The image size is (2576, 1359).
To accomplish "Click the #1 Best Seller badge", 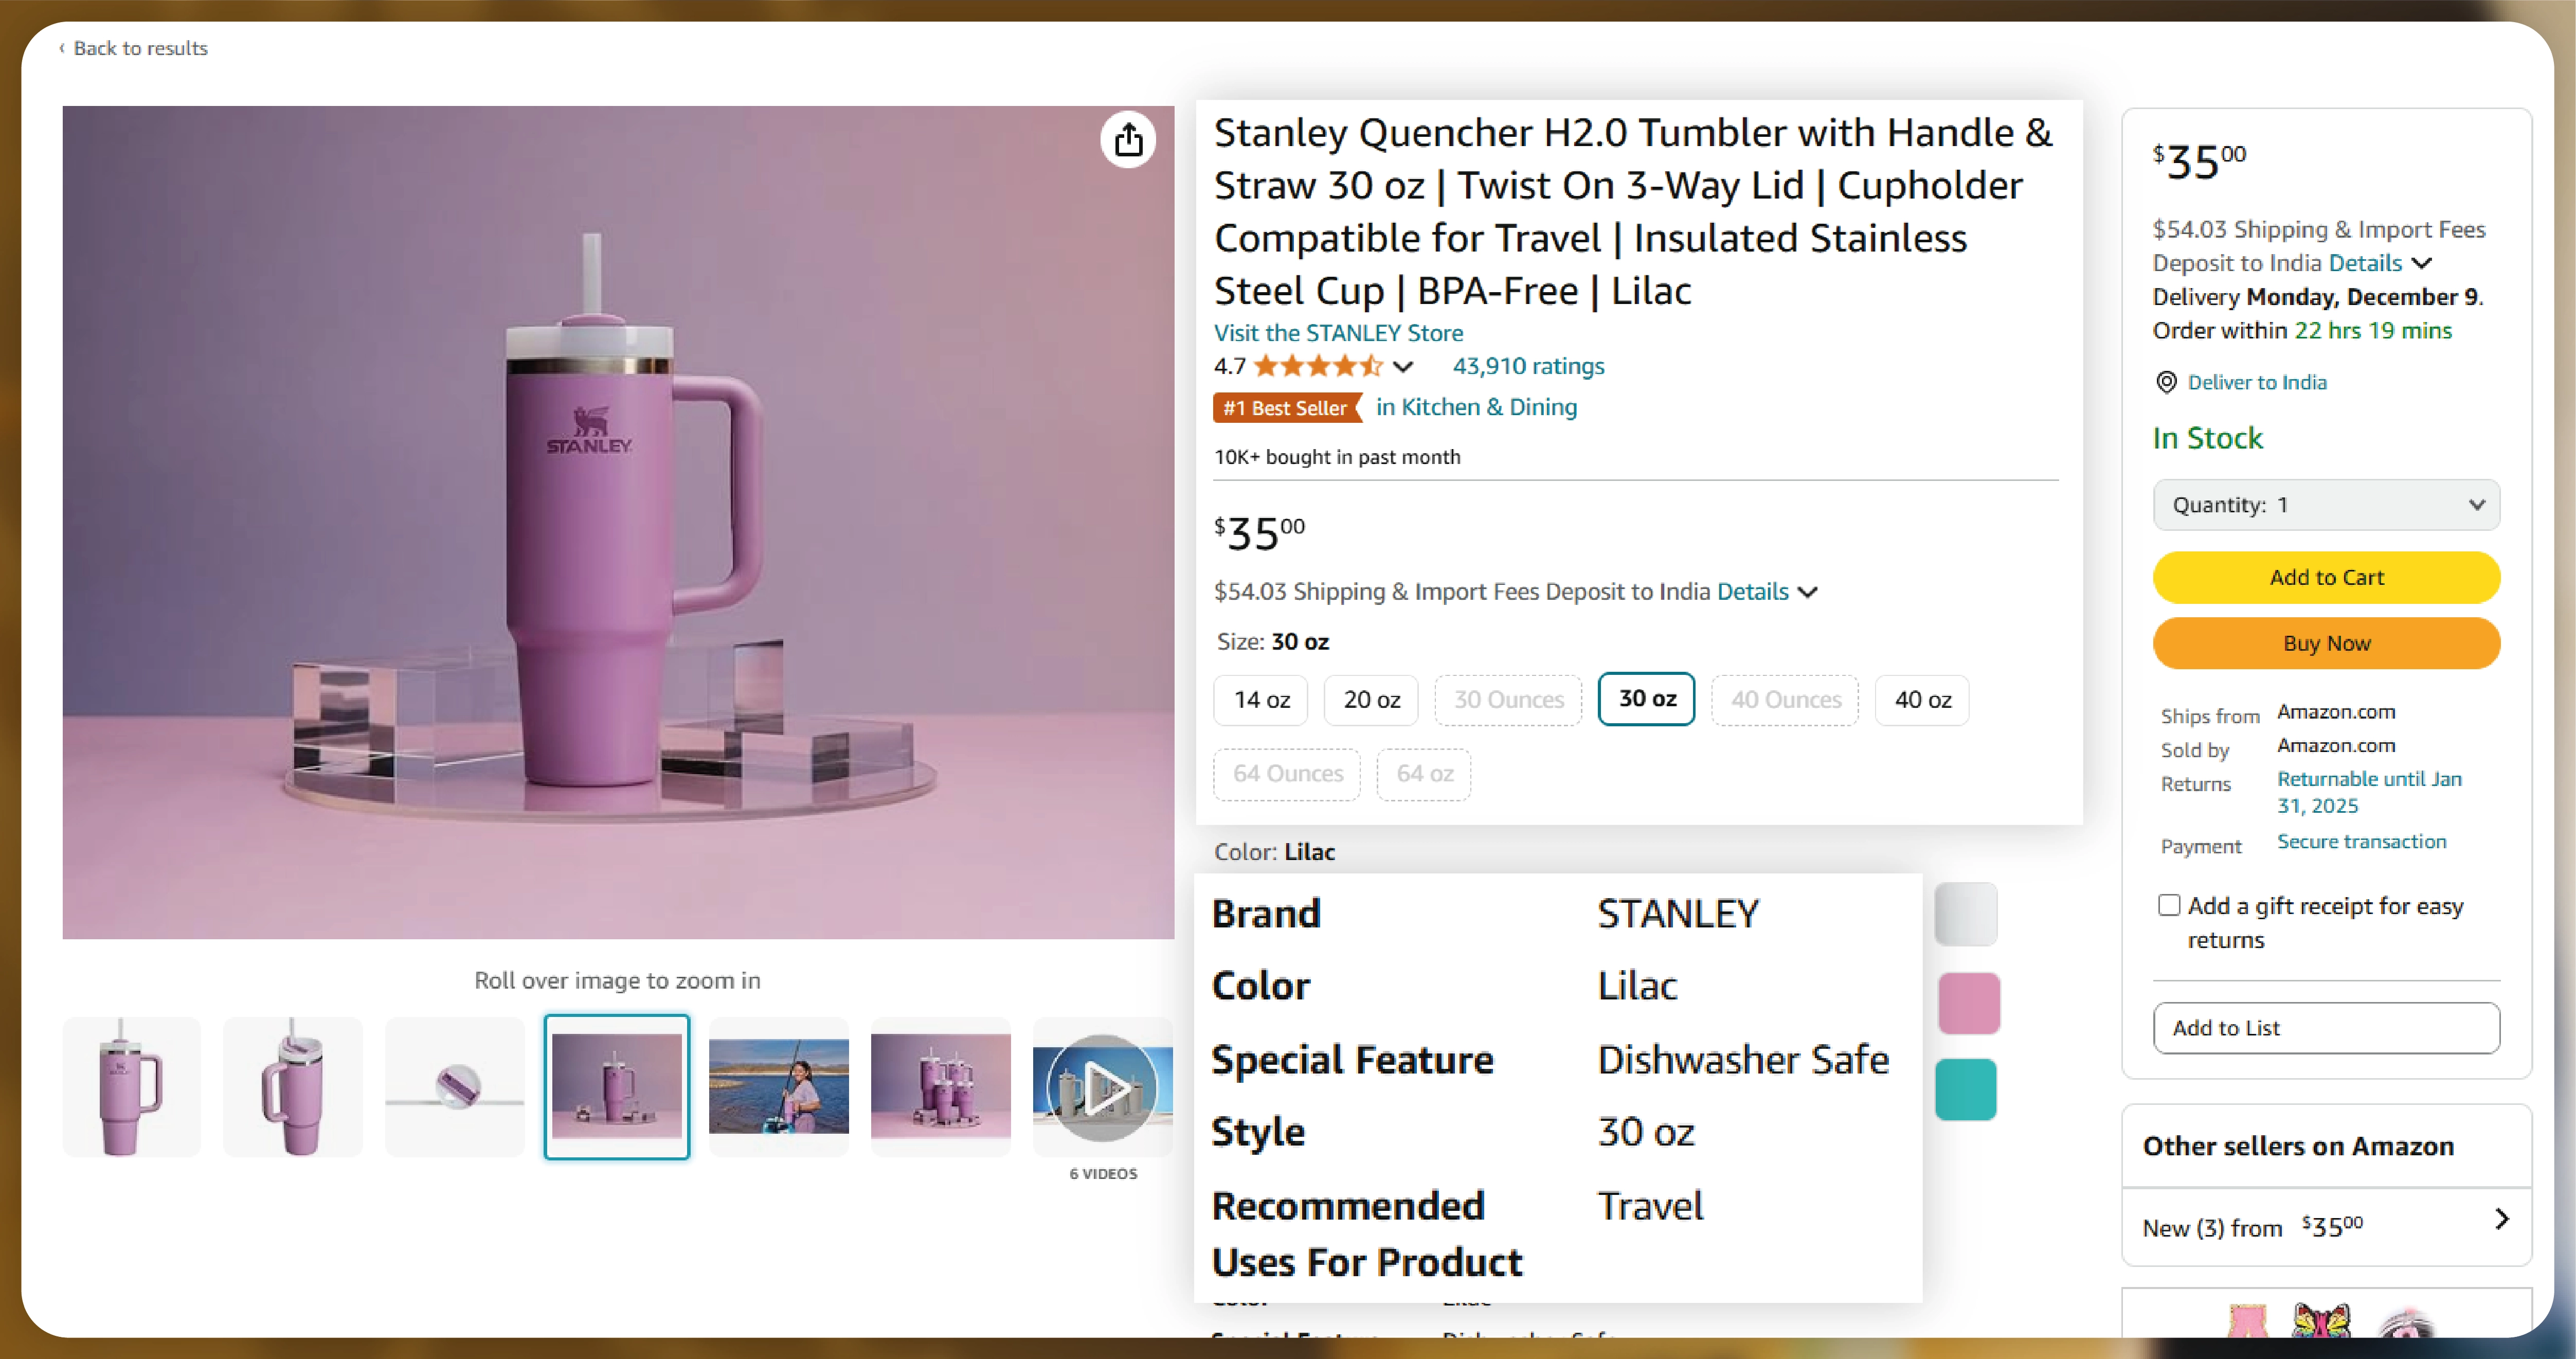I will (1286, 408).
